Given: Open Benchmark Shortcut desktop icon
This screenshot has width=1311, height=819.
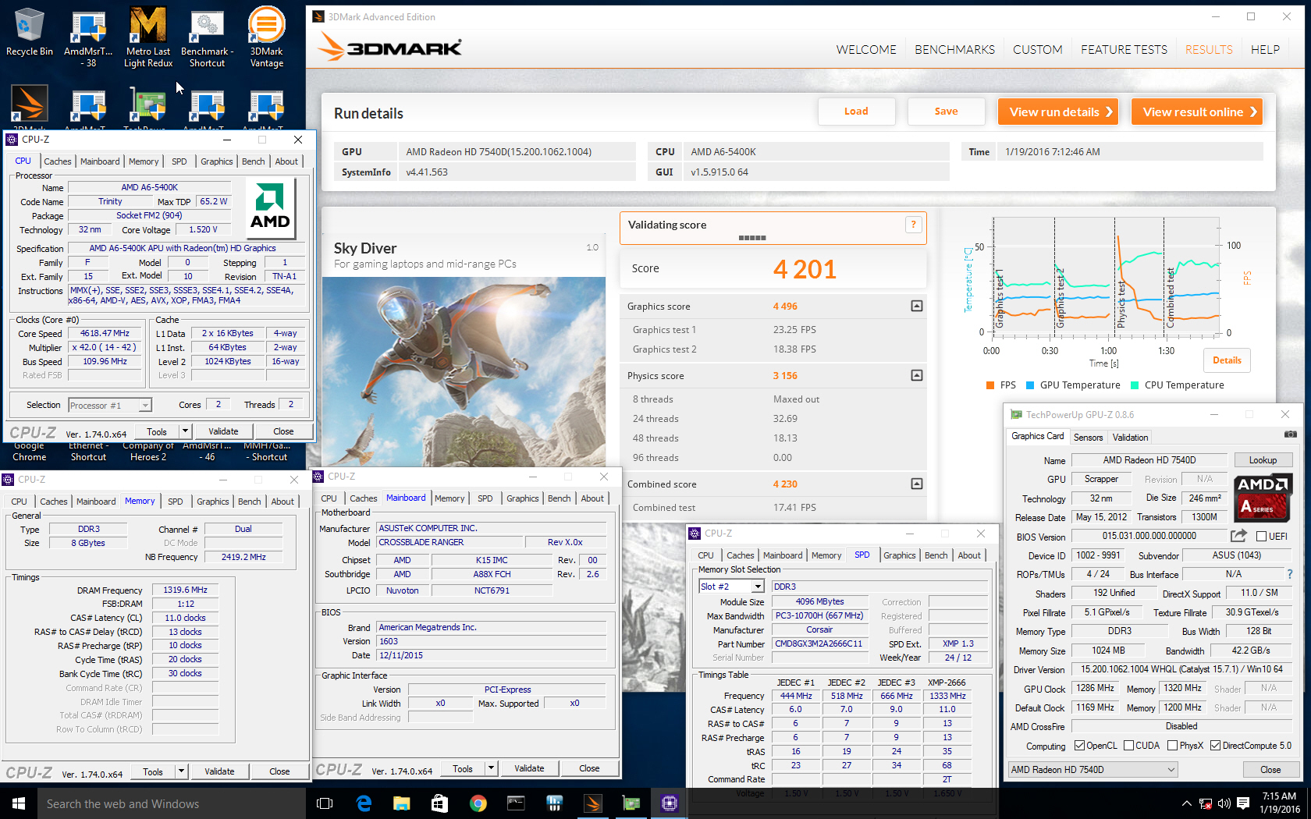Looking at the screenshot, I should click(207, 37).
